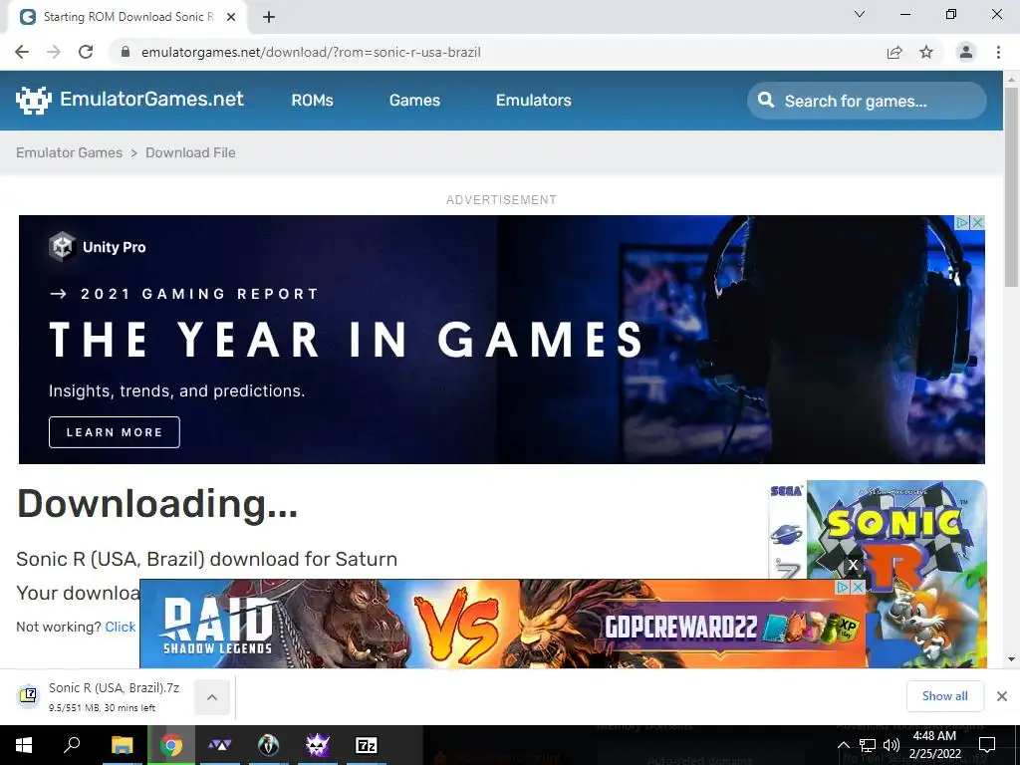Open a new browser tab

[x=269, y=18]
